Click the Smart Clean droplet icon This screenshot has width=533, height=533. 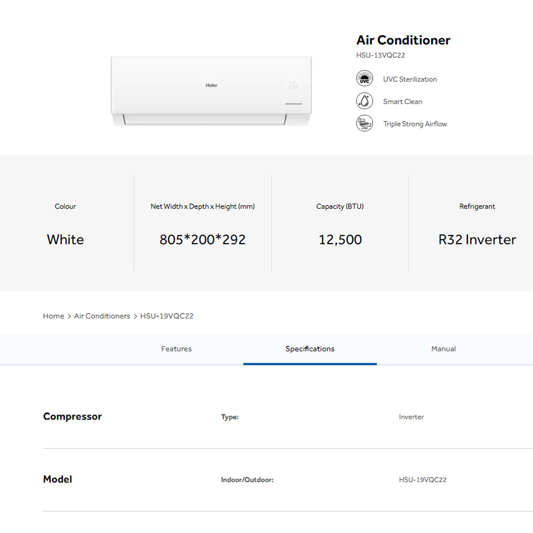coord(365,101)
